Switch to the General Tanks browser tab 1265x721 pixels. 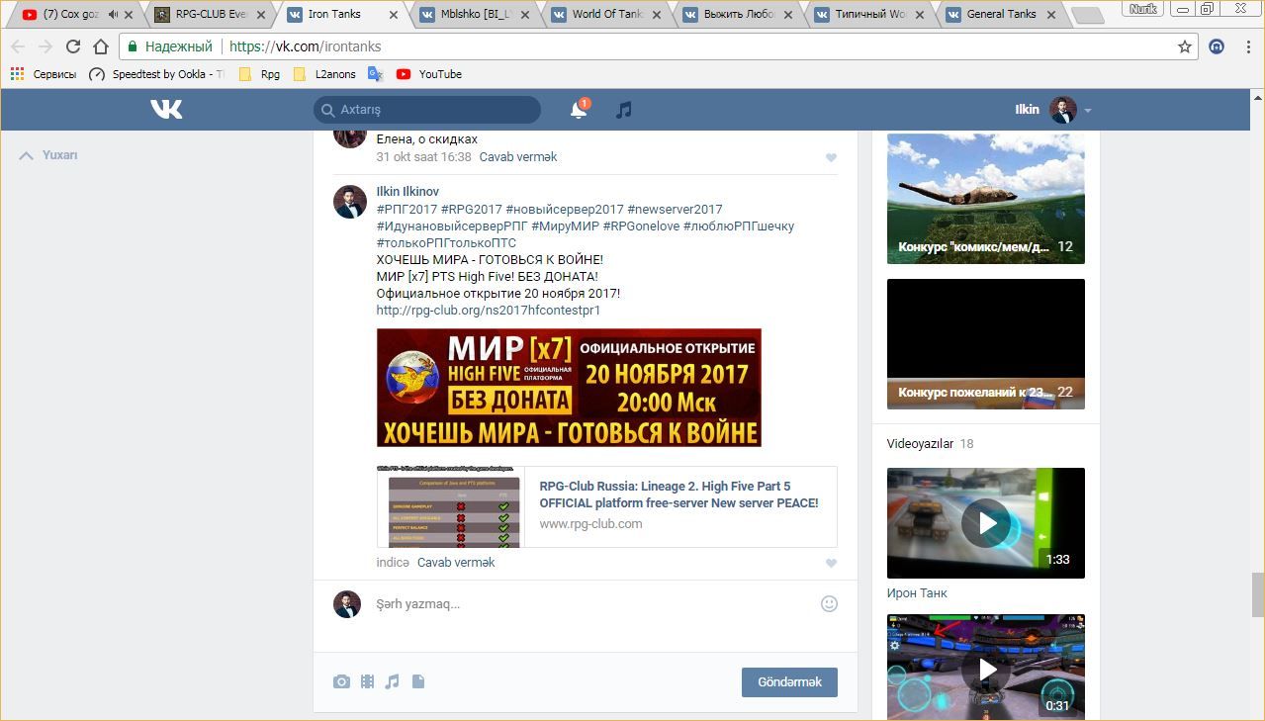click(1000, 15)
